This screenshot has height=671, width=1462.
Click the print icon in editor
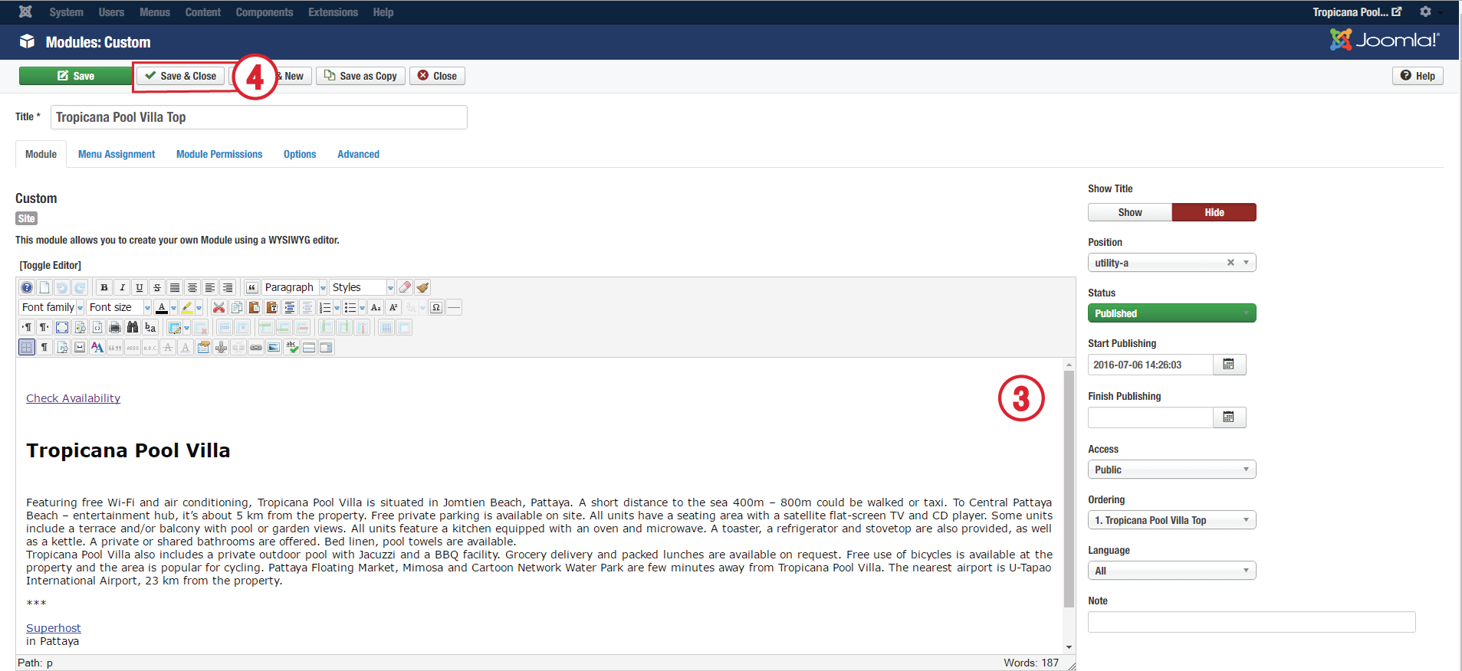115,327
